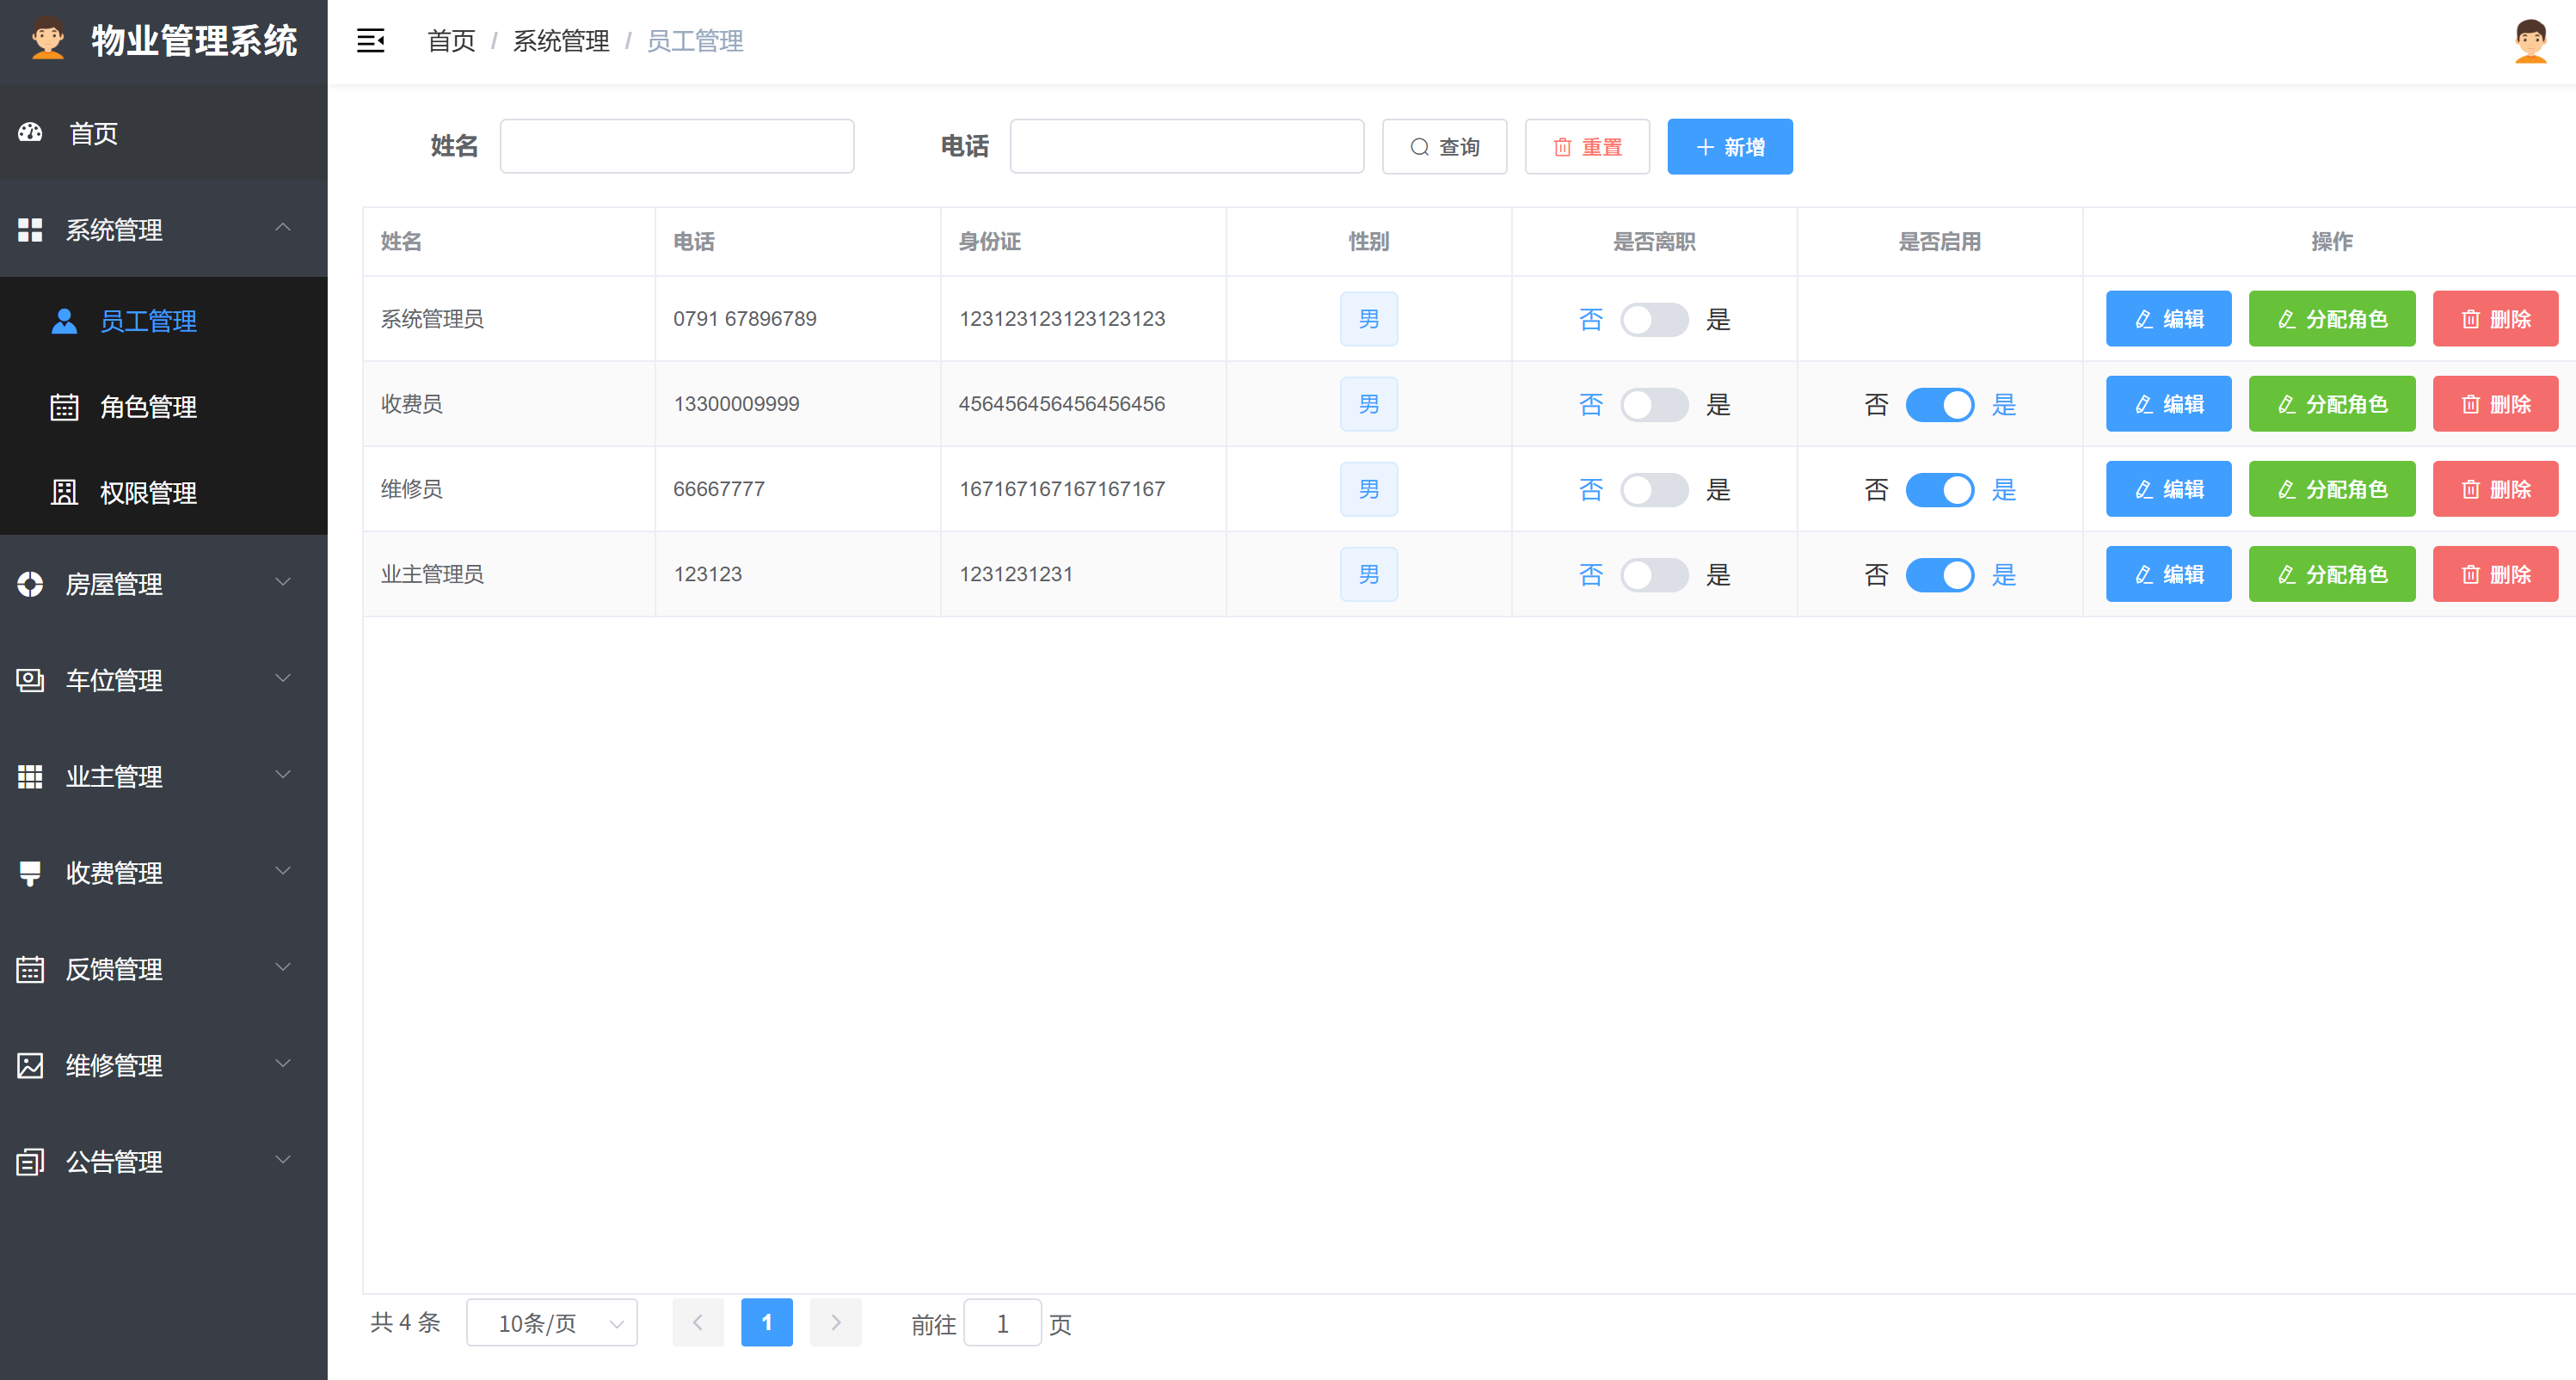Toggle 是否离职 switch for 维修员
The height and width of the screenshot is (1380, 2576).
(x=1654, y=489)
